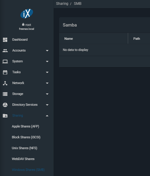Click the Tasks calendar icon
Image resolution: width=150 pixels, height=176 pixels.
(5, 72)
